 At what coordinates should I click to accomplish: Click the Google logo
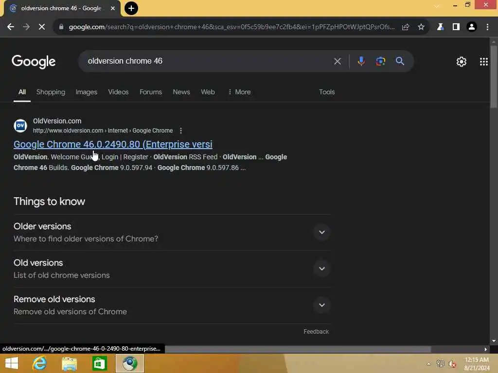coord(34,62)
